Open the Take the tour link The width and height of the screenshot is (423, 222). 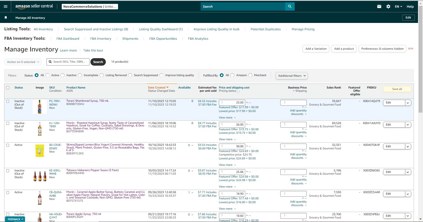coord(93,50)
